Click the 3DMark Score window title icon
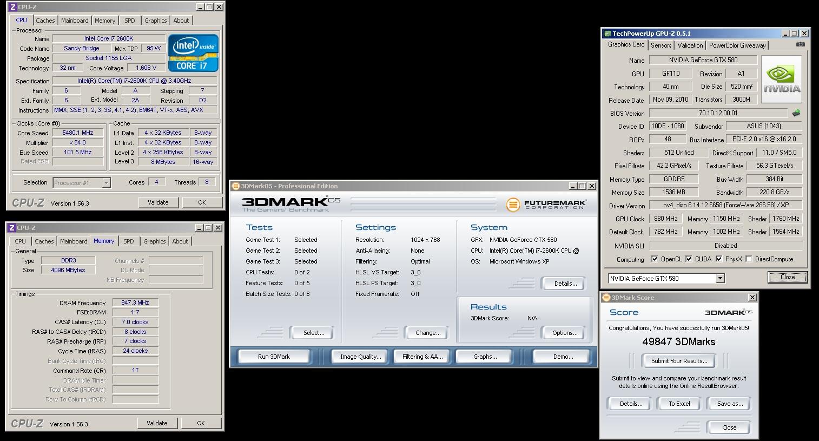 [x=606, y=298]
